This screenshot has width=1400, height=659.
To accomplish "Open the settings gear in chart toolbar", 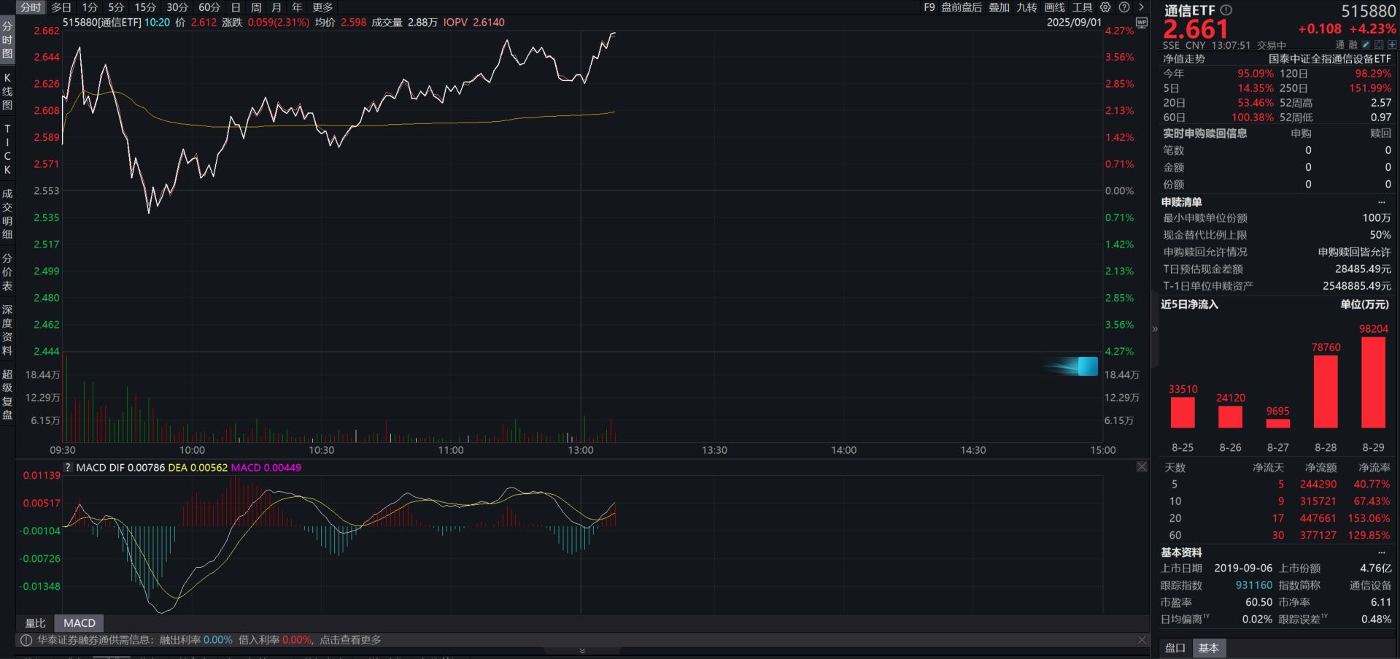I will 1105,7.
